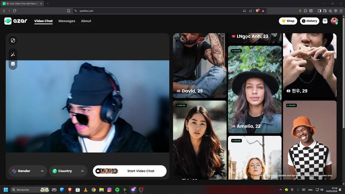This screenshot has height=194, width=345.
Task: Click the Rechercher taskbar search box
Action: pyautogui.click(x=30, y=190)
